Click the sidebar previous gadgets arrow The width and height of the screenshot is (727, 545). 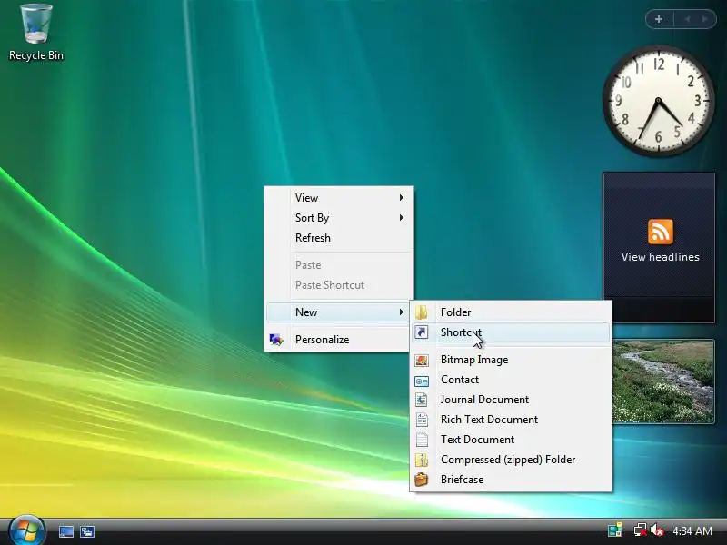click(687, 19)
